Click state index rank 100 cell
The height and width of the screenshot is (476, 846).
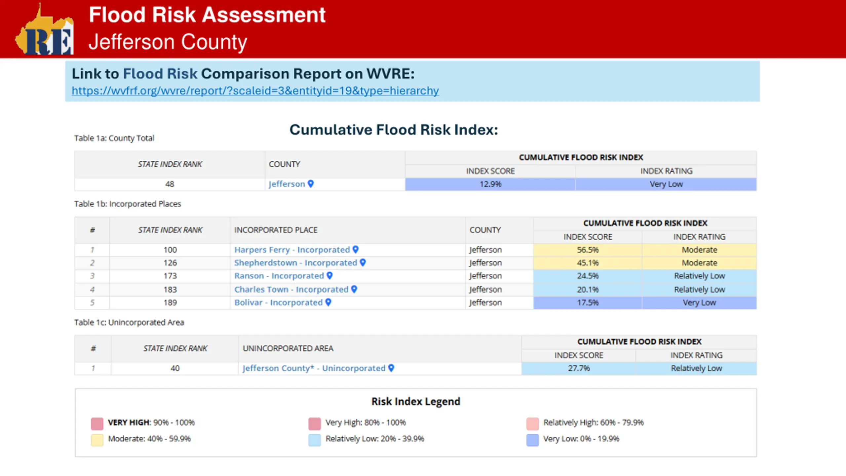[x=170, y=250]
